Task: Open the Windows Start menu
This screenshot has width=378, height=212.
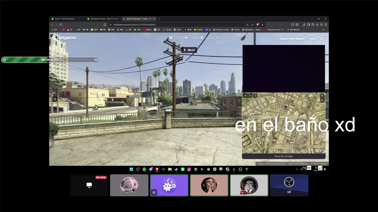Action: point(131,169)
